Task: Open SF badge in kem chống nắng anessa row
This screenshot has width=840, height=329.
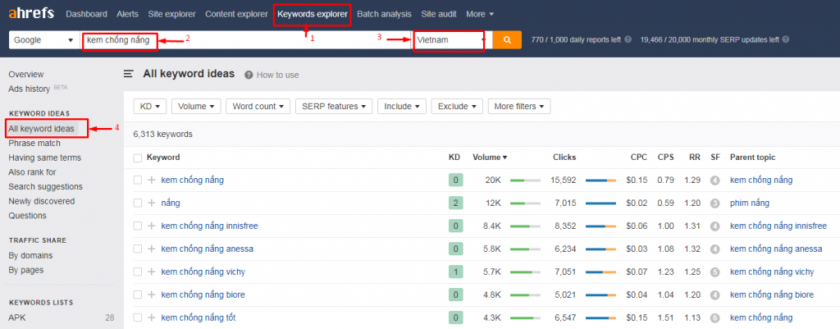Action: tap(714, 249)
